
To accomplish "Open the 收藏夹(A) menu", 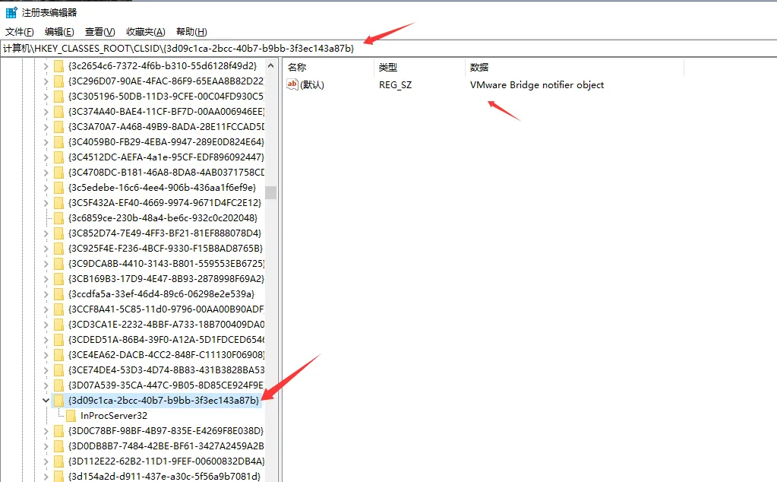I will [145, 31].
